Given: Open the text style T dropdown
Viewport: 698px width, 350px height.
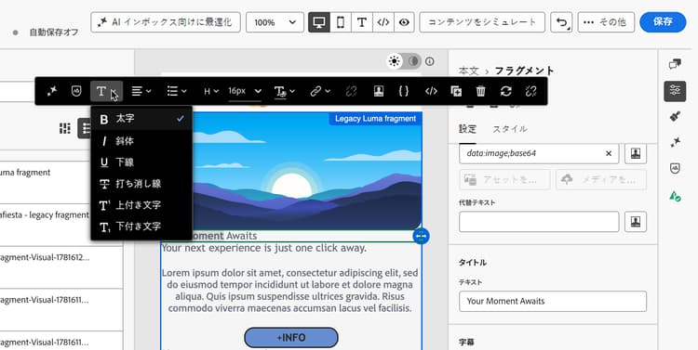Looking at the screenshot, I should [107, 91].
